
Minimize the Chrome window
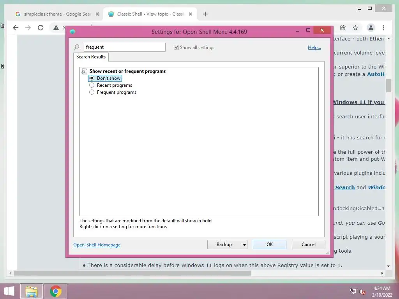[359, 9]
